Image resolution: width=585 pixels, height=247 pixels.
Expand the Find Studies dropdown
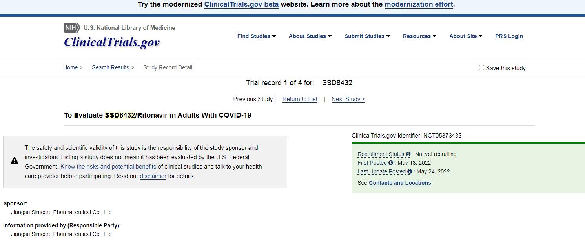(257, 36)
